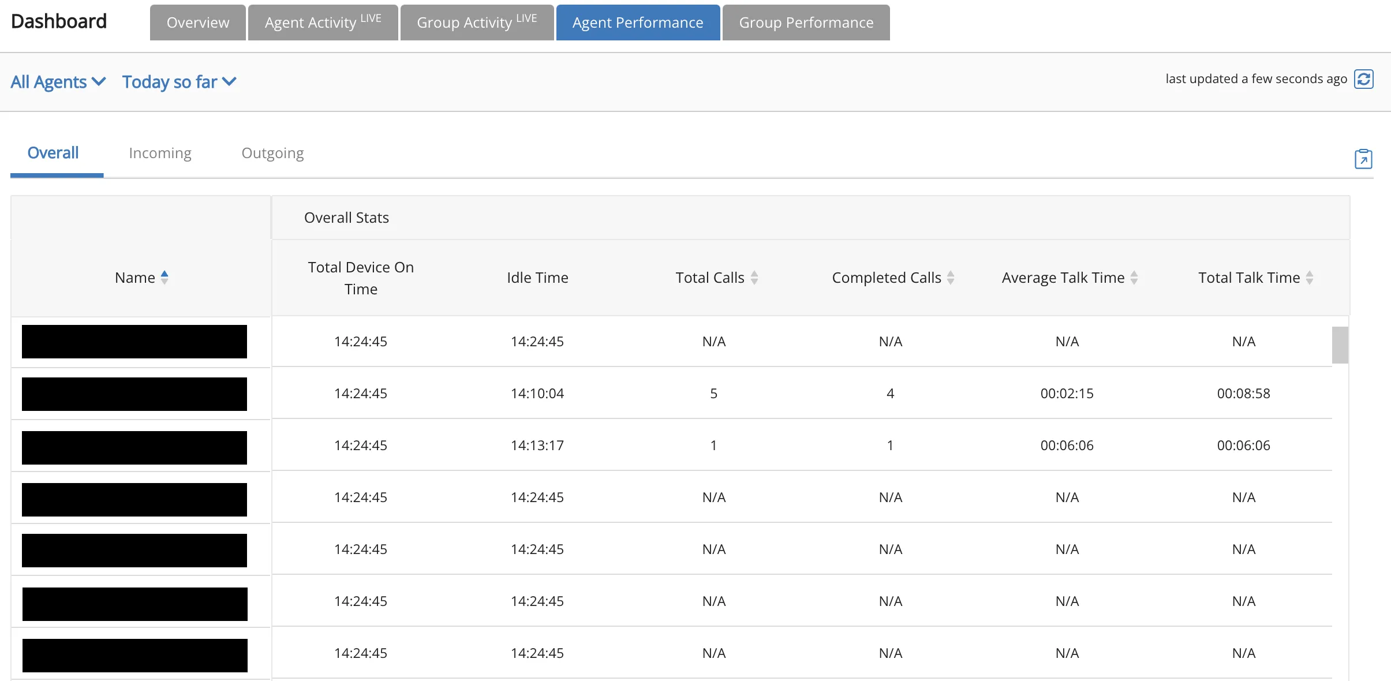Click average talk time 00:06:06
This screenshot has width=1391, height=681.
tap(1067, 446)
